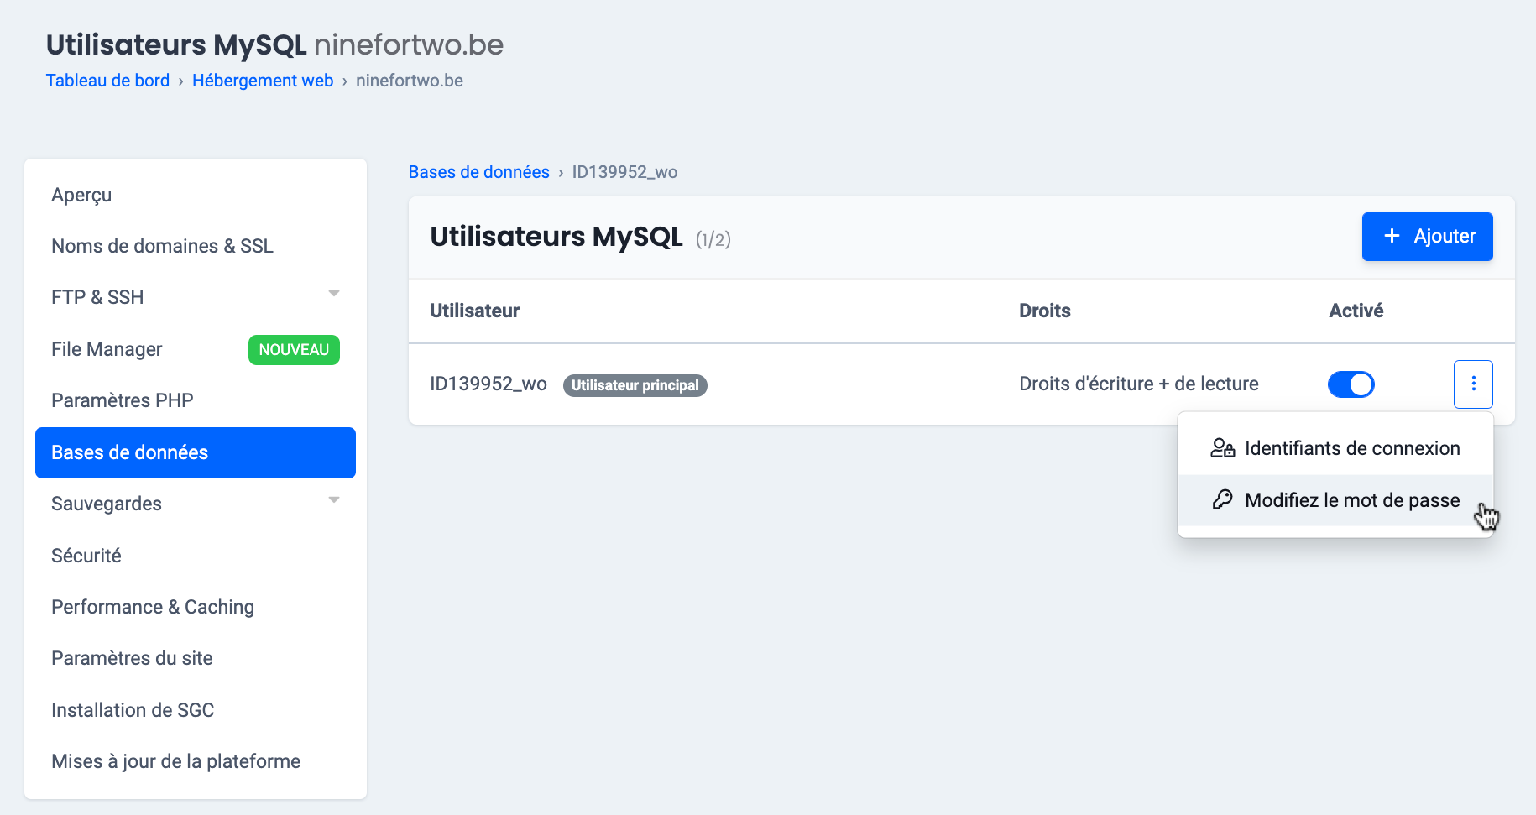Select Identifiants de connexion menu entry

click(x=1351, y=448)
